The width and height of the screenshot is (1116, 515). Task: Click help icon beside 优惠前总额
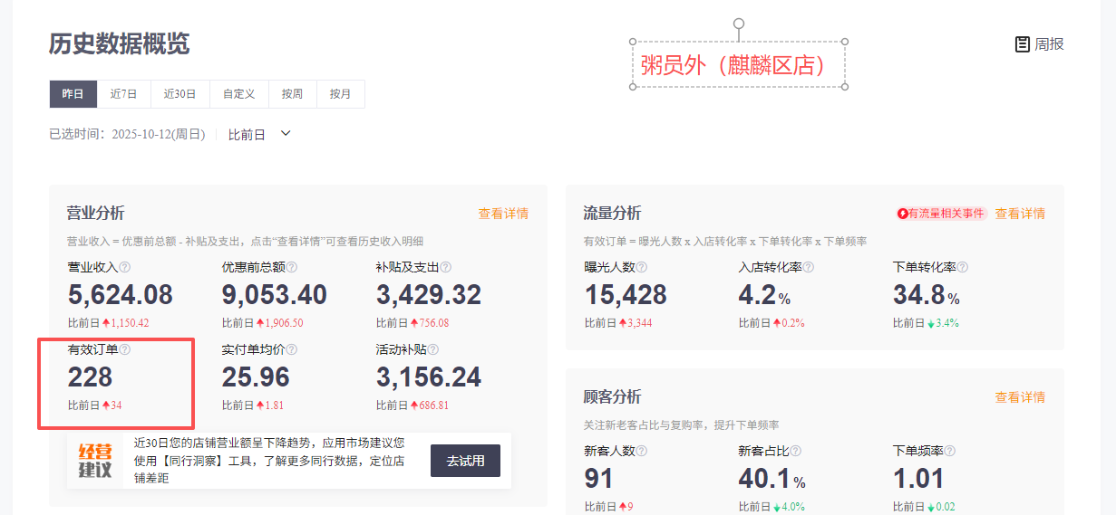[x=292, y=268]
